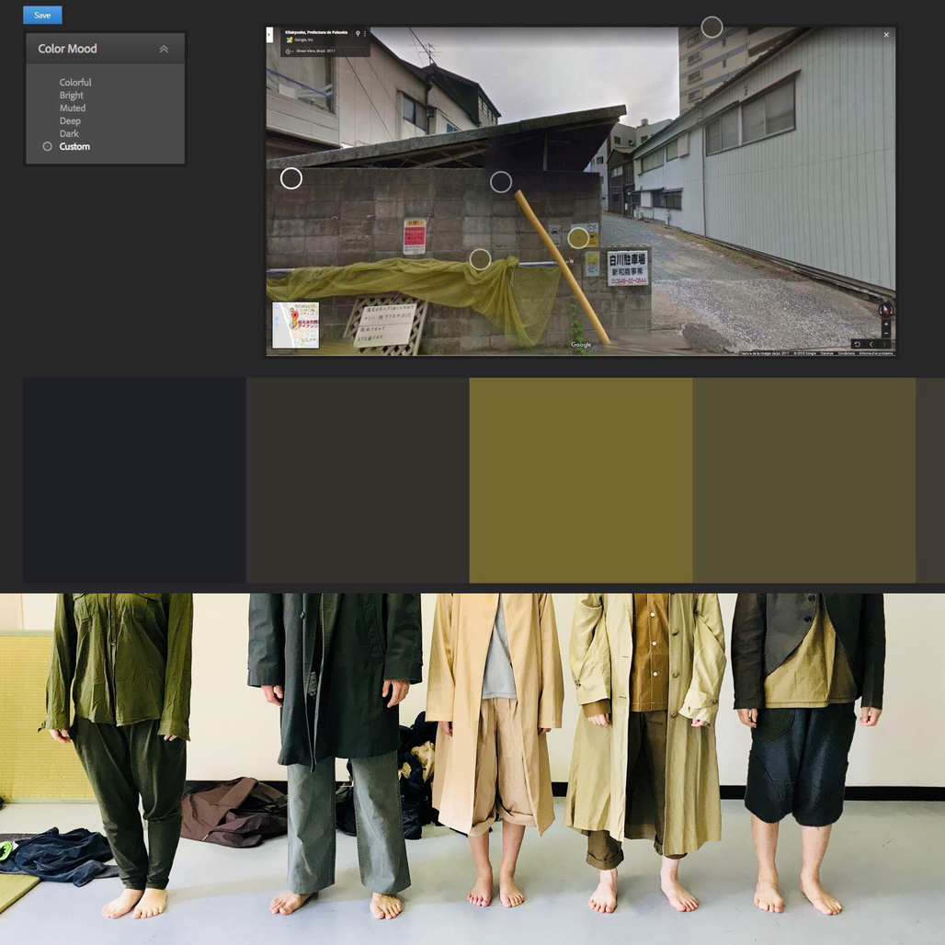Click the blue Save button
Screen dimensions: 945x945
pos(42,15)
